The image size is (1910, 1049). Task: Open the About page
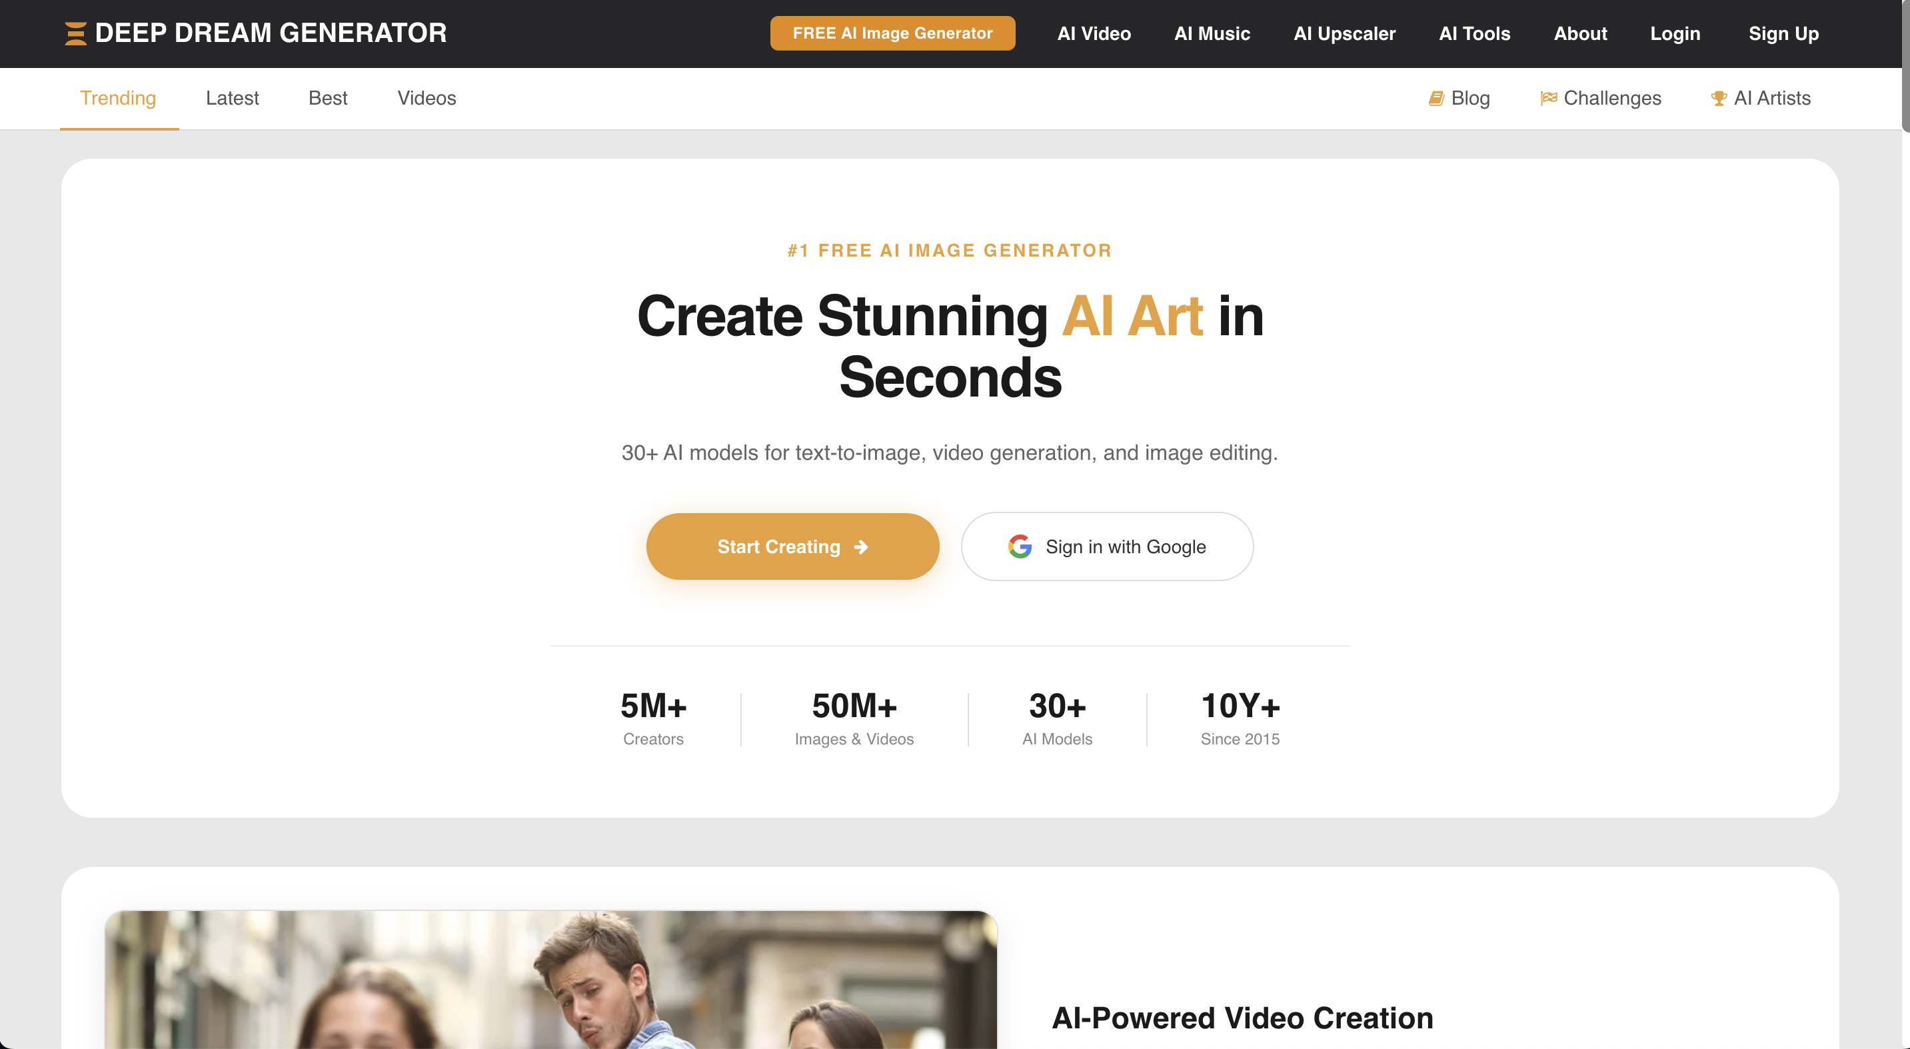pos(1580,33)
